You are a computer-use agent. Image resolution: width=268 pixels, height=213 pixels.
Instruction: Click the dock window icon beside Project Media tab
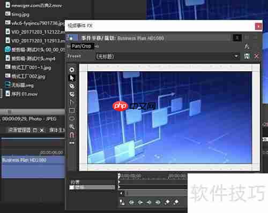click(x=35, y=130)
